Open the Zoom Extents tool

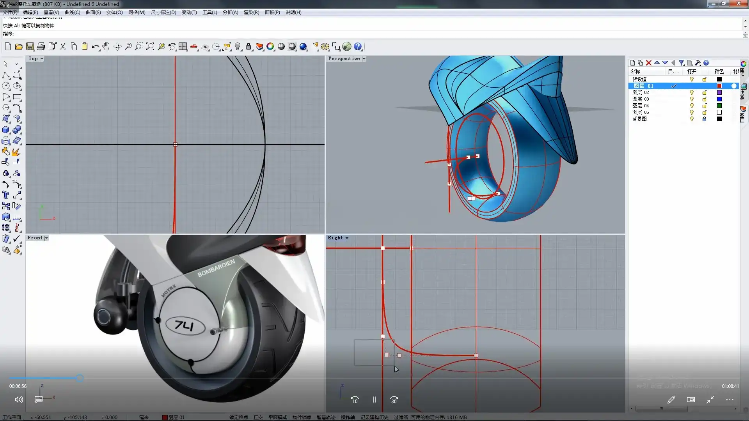coord(150,47)
